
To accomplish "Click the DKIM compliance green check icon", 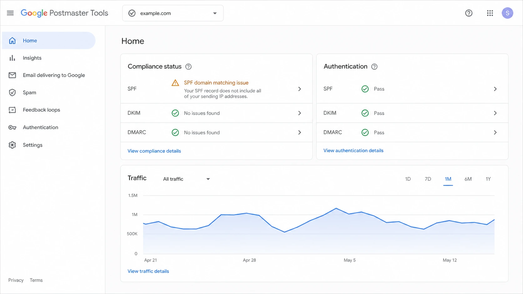I will click(175, 113).
